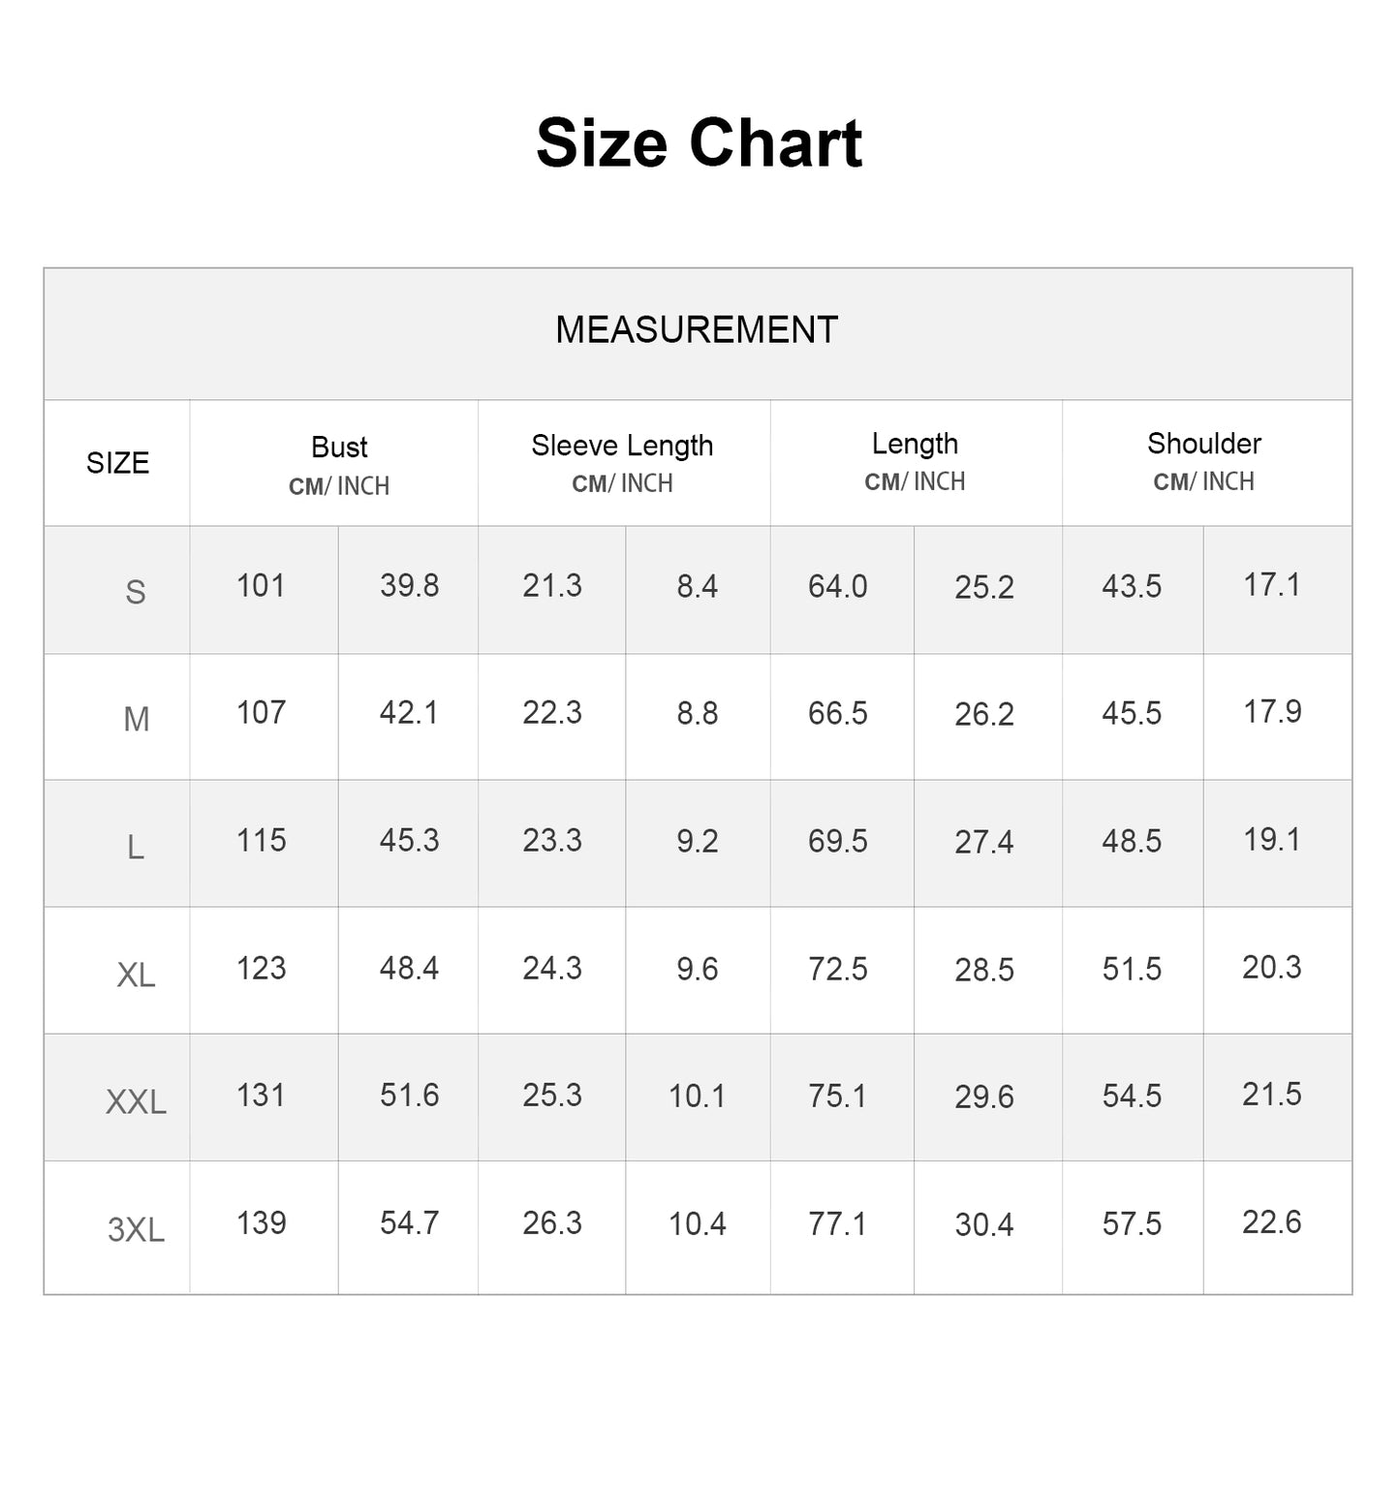The height and width of the screenshot is (1486, 1400).
Task: Click the 101 bust value for size S
Action: pyautogui.click(x=261, y=586)
